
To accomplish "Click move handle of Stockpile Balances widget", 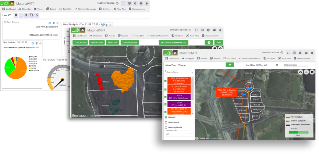I will (57, 23).
